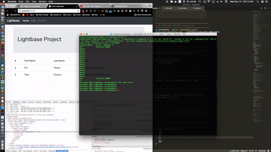271x152 pixels.
Task: Click the 'Cherian' table cell
Action: pyautogui.click(x=58, y=75)
